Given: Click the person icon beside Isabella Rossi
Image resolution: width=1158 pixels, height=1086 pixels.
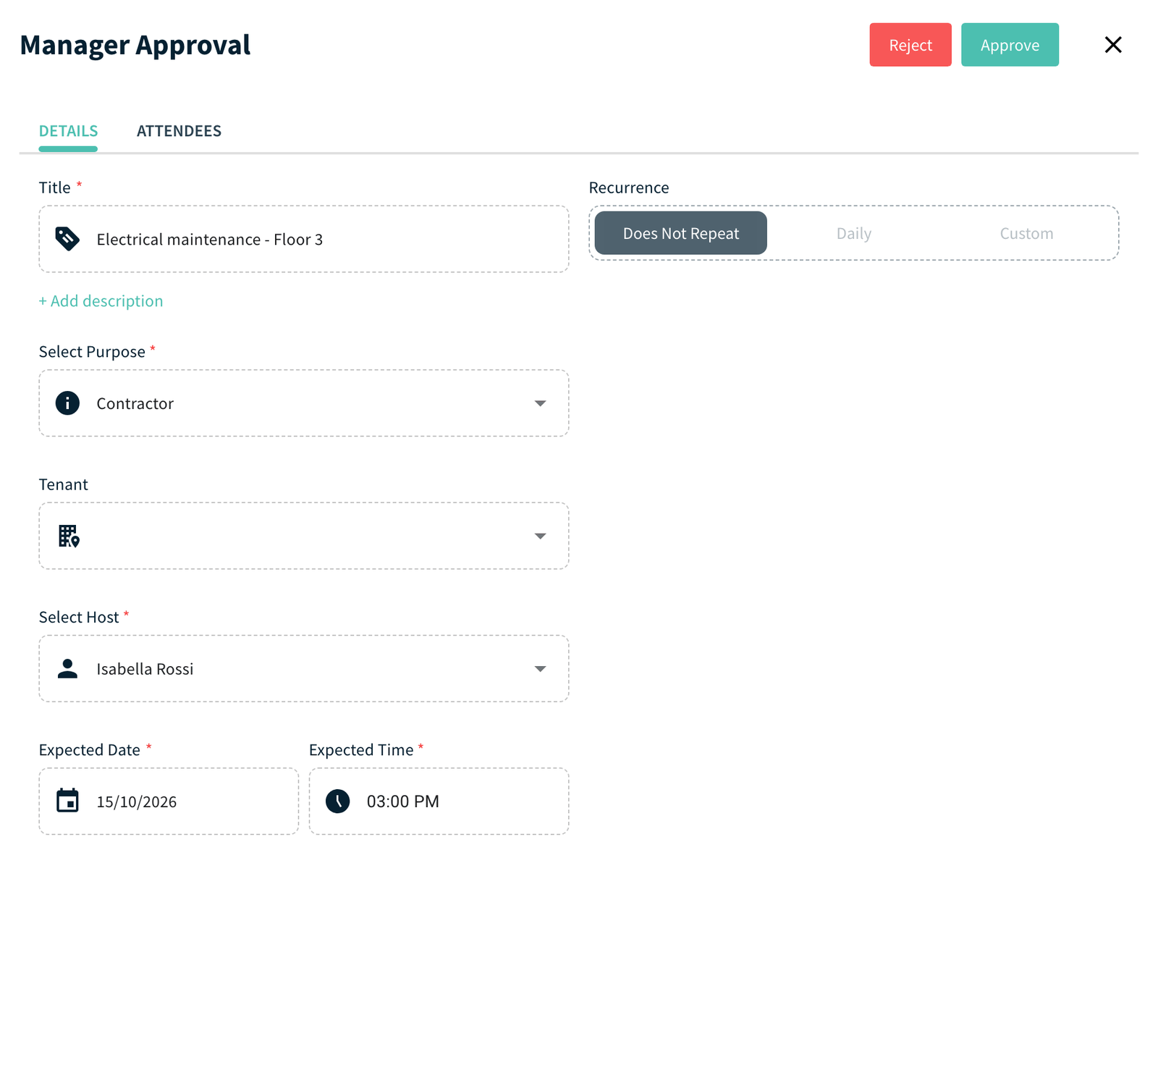Looking at the screenshot, I should pos(67,668).
